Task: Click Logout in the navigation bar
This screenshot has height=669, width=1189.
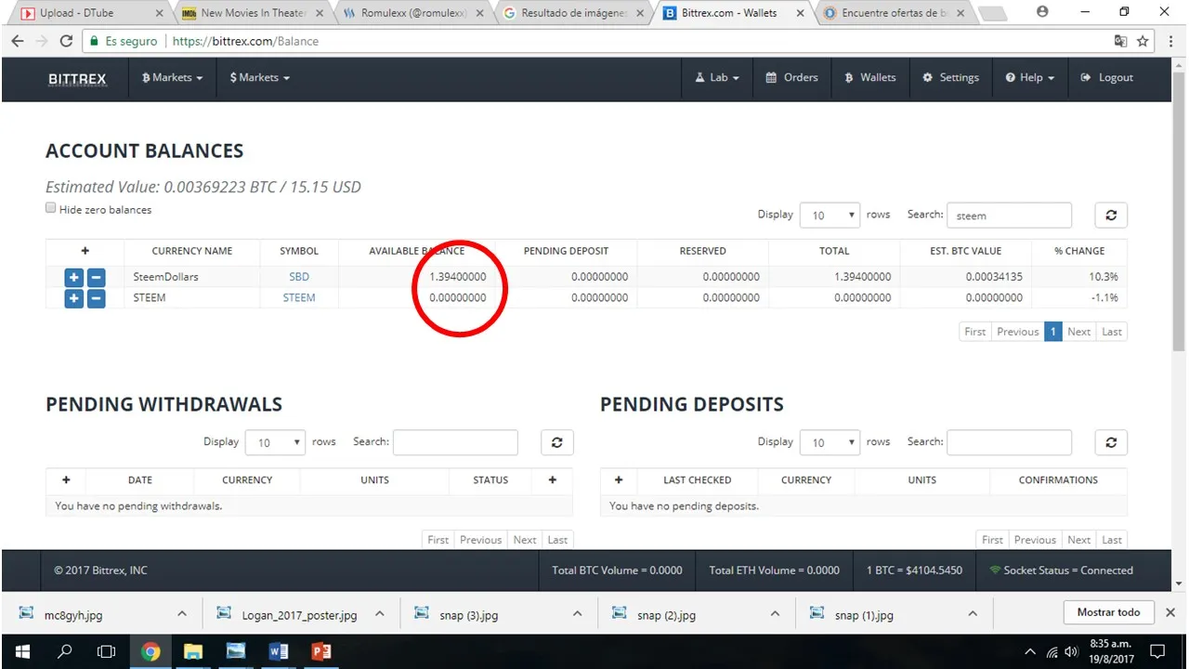Action: tap(1106, 78)
